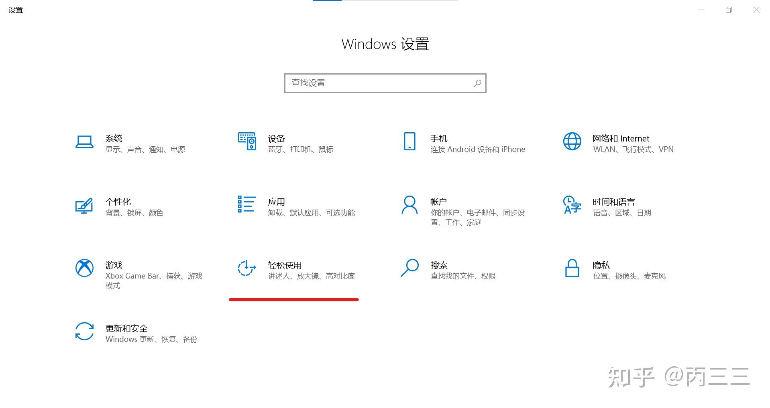Click the magnifier icon in search box

click(477, 83)
